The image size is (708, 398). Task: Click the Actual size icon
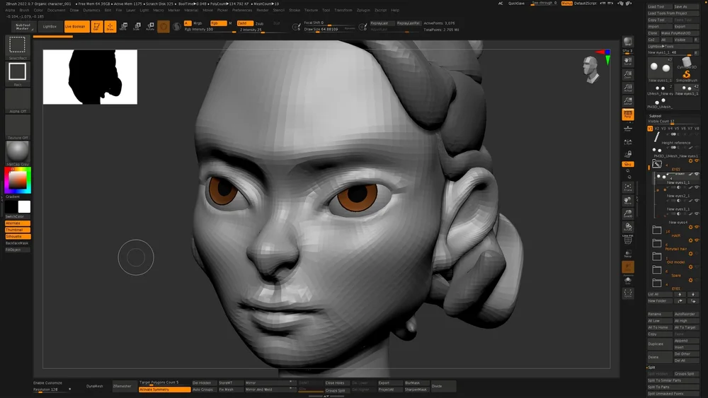pos(627,88)
